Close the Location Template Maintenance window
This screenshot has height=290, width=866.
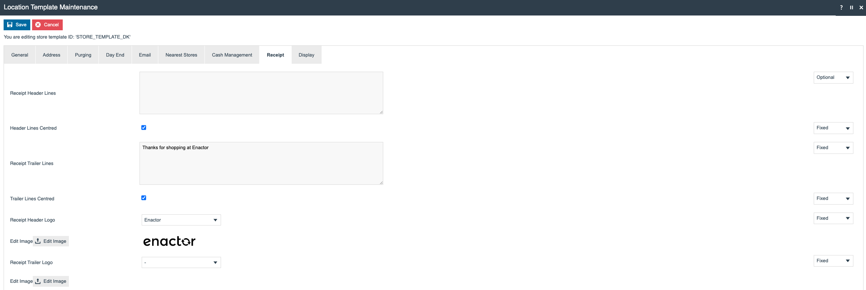[x=861, y=8]
